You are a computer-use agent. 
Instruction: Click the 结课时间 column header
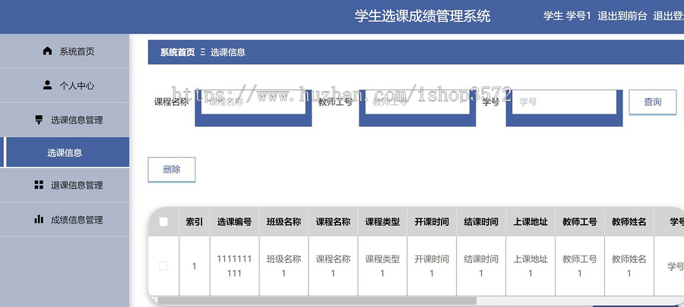click(x=481, y=222)
